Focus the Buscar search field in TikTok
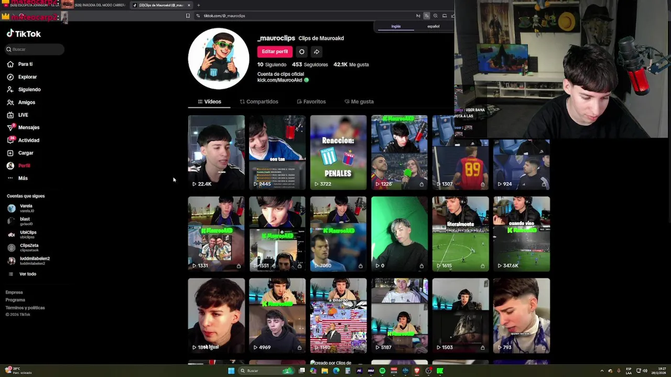The height and width of the screenshot is (377, 671). pos(35,49)
